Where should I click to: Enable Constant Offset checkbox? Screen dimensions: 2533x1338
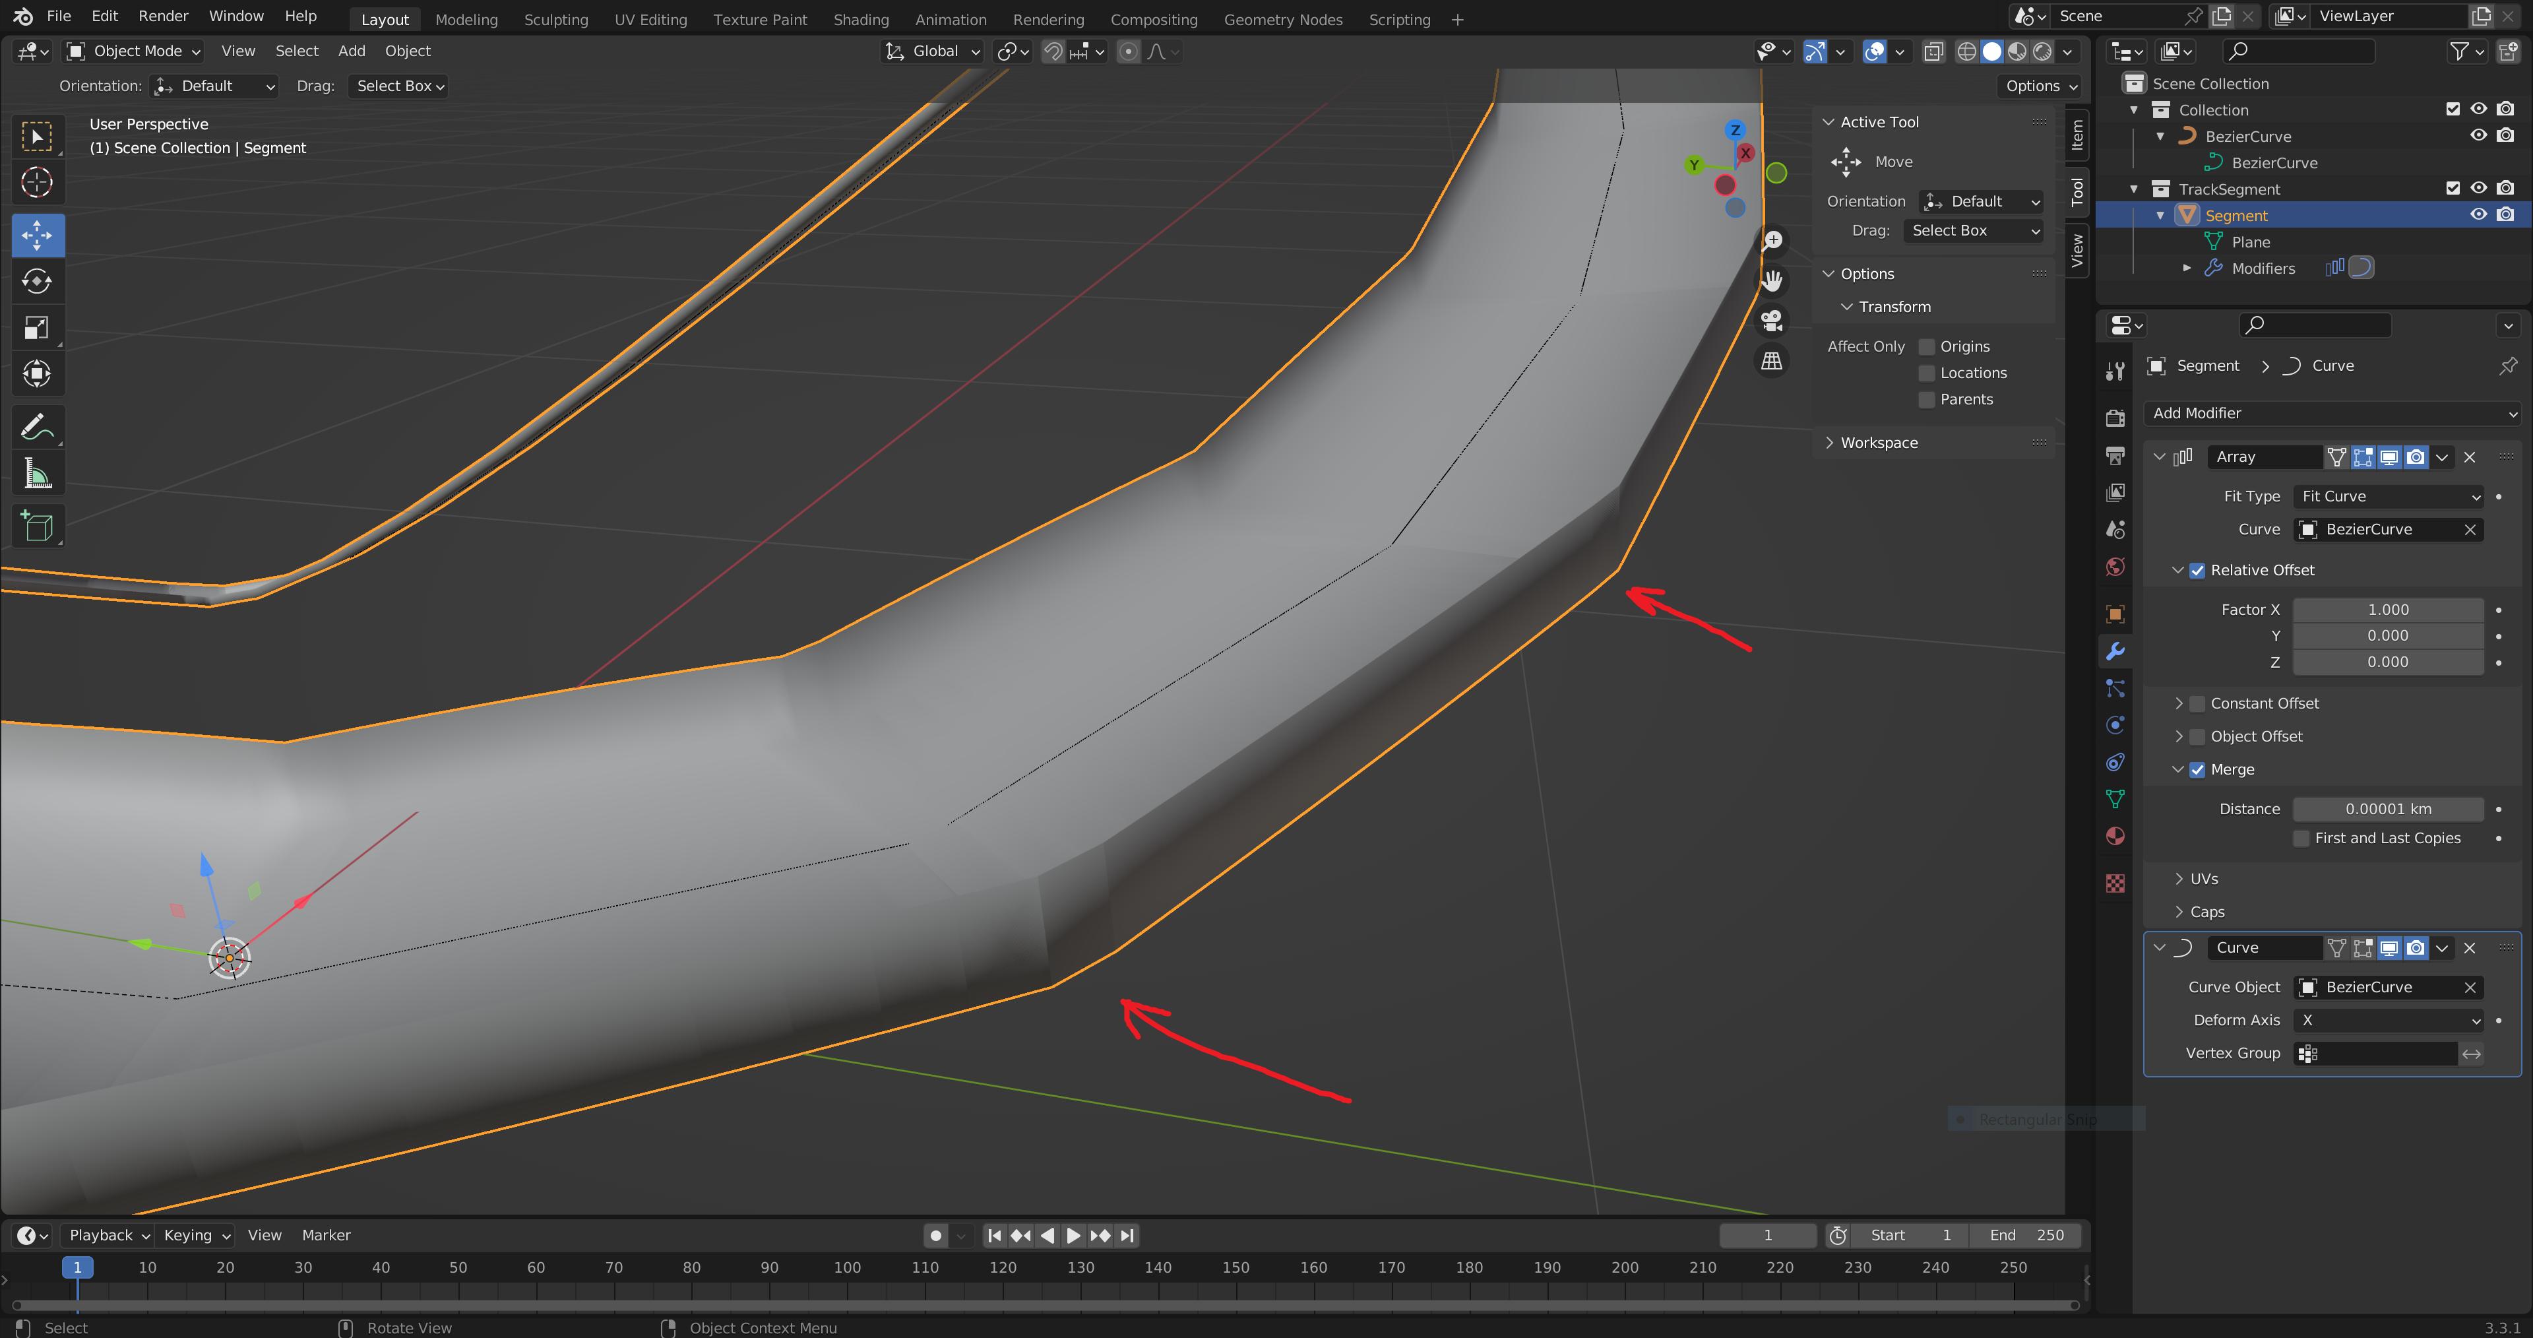click(x=2198, y=703)
